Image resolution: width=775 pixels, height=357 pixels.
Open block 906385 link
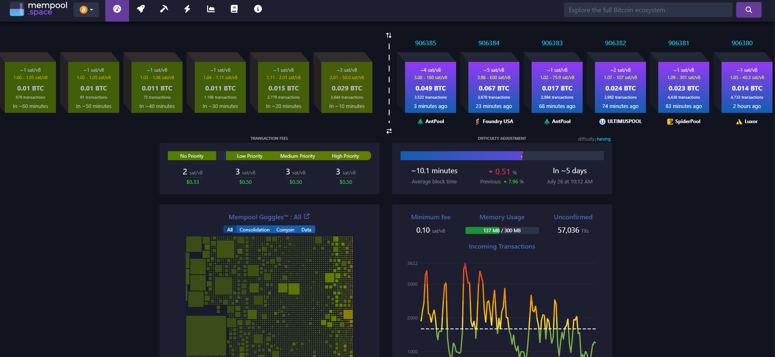click(425, 43)
